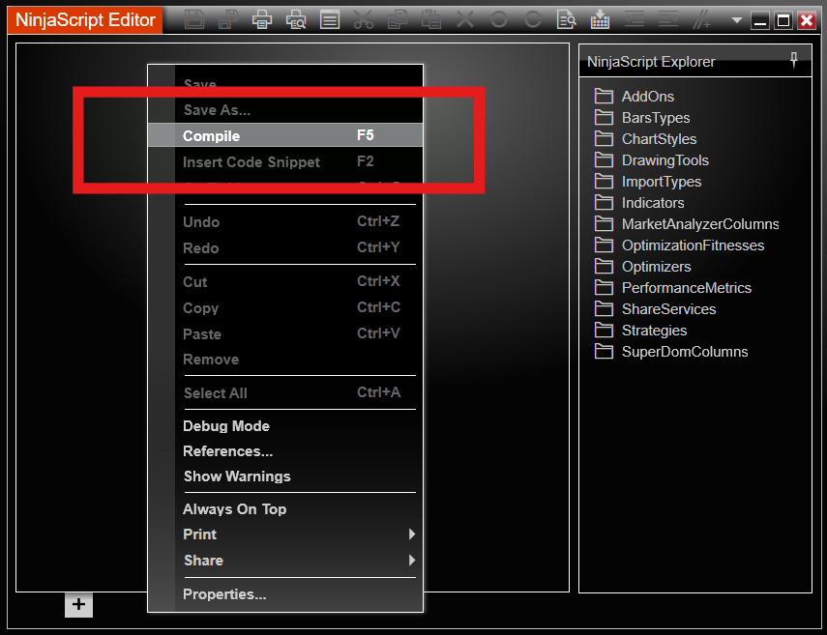
Task: Choose Remove from the context menu
Action: pyautogui.click(x=285, y=360)
